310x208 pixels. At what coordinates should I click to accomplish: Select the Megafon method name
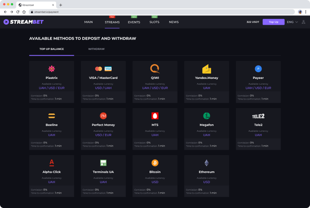207,125
